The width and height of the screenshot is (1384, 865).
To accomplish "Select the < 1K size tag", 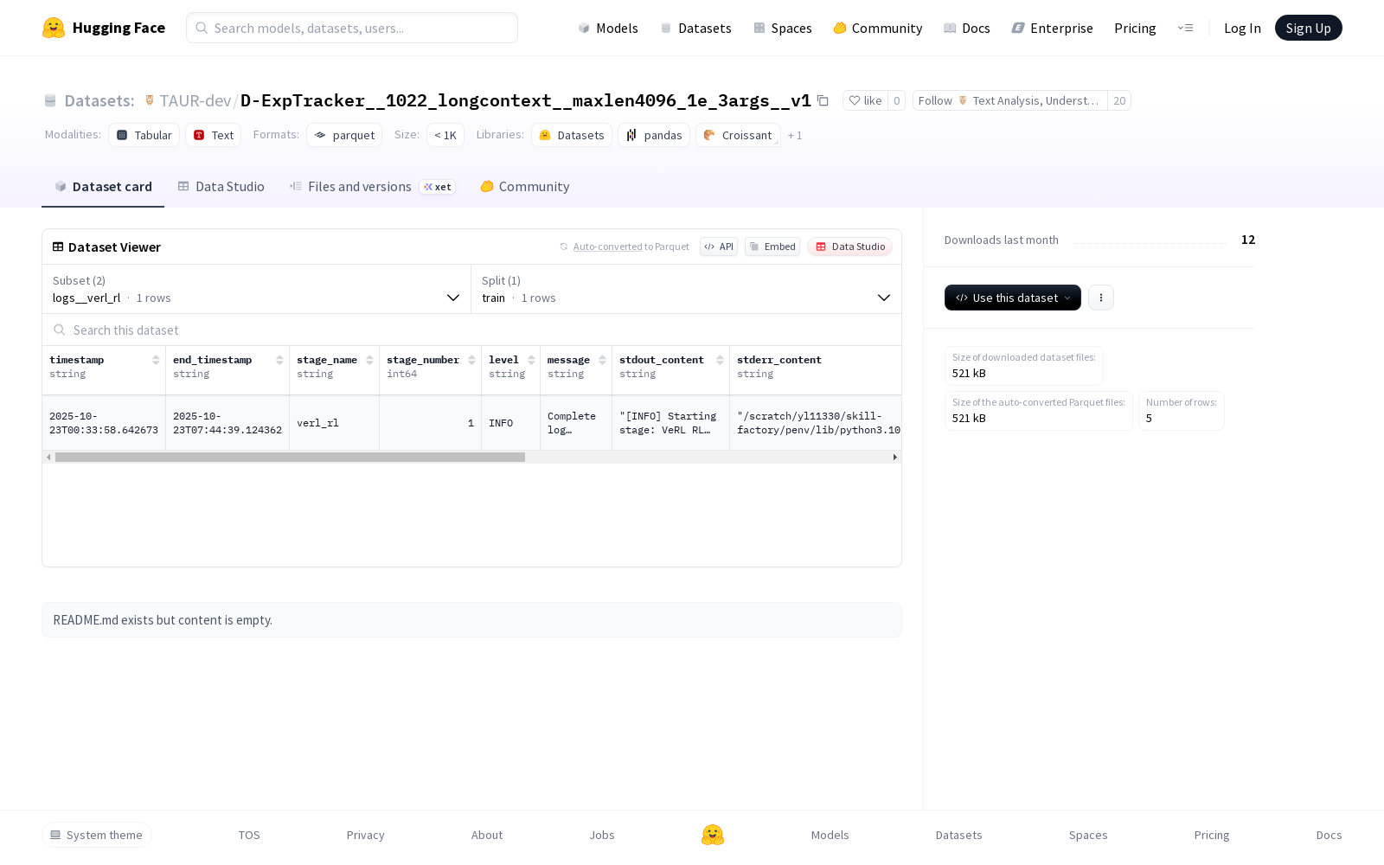I will (445, 135).
